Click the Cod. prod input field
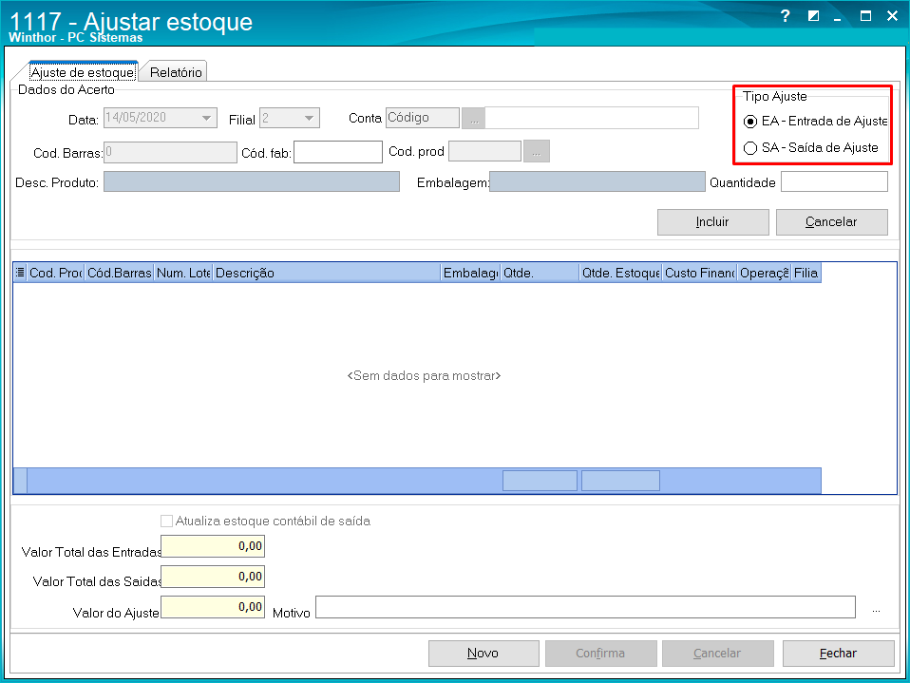 (x=484, y=151)
